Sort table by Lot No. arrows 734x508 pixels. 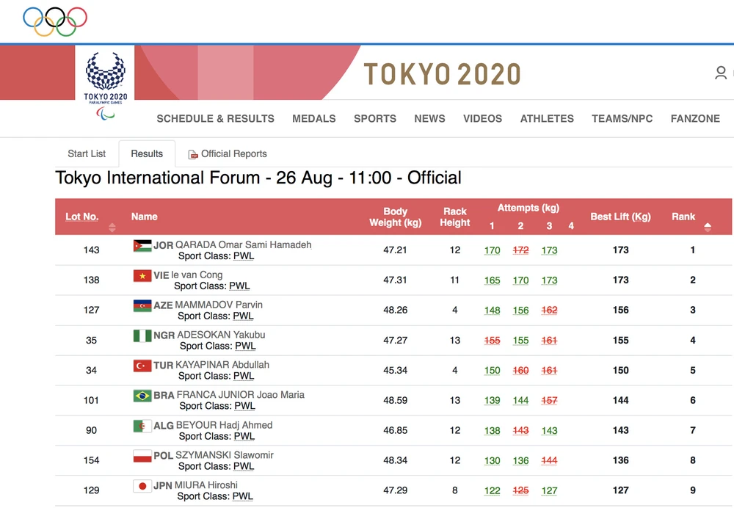112,227
